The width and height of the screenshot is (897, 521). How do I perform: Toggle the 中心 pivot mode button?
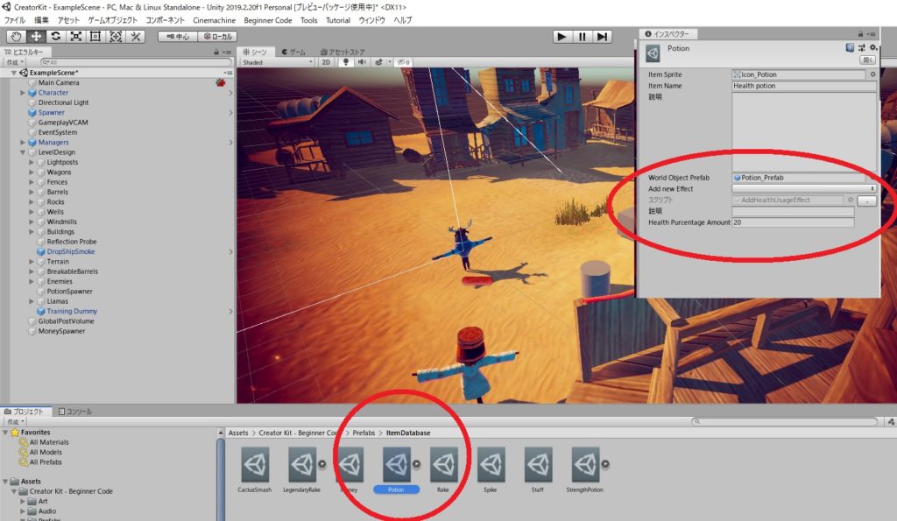[x=177, y=37]
